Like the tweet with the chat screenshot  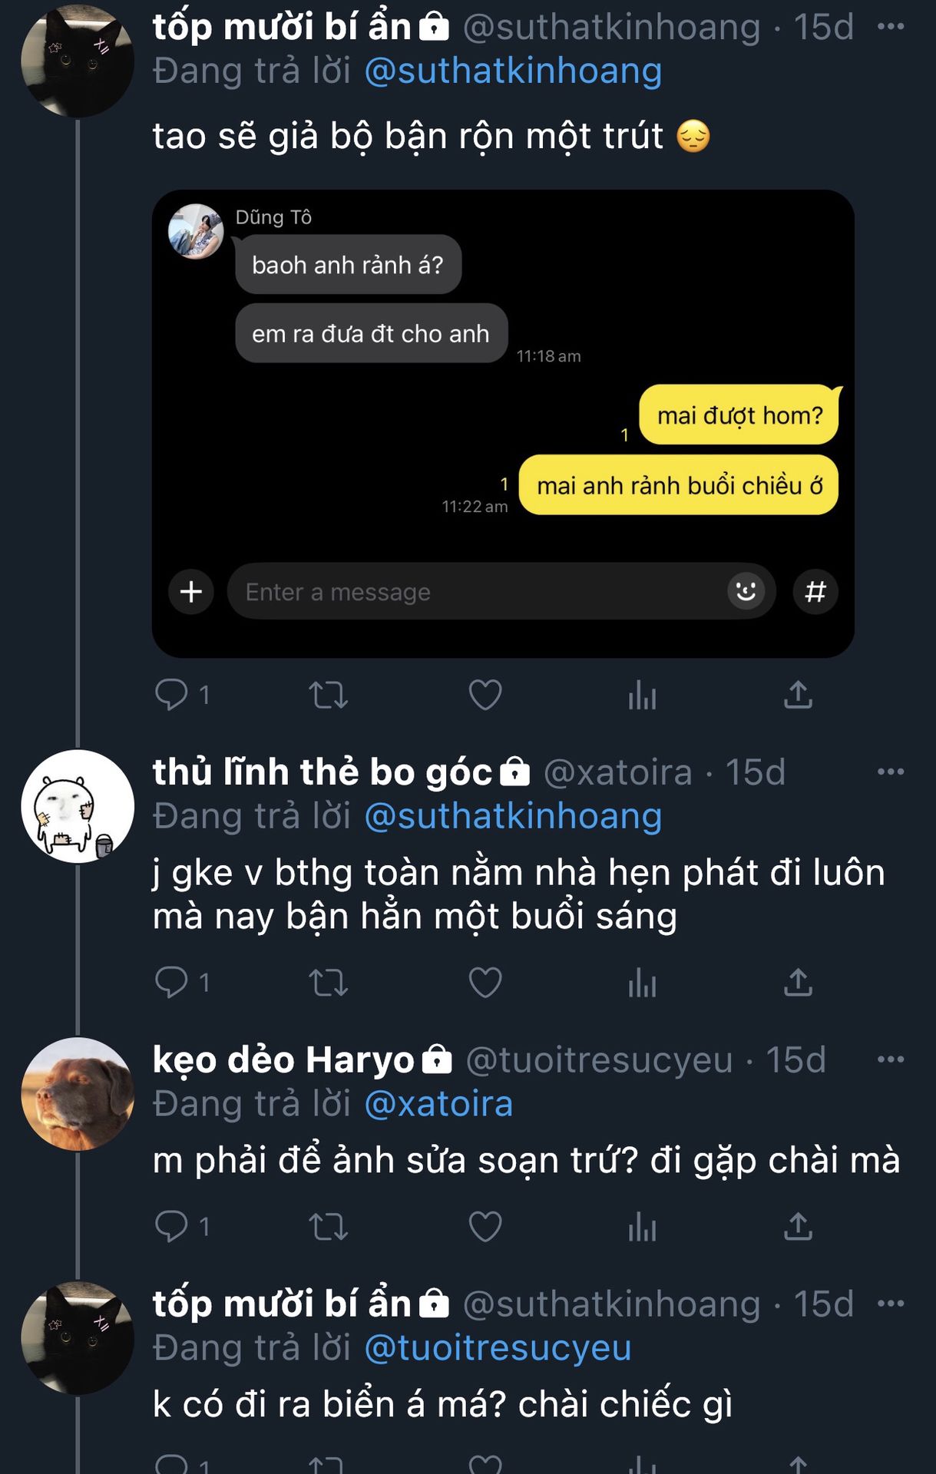(x=485, y=696)
